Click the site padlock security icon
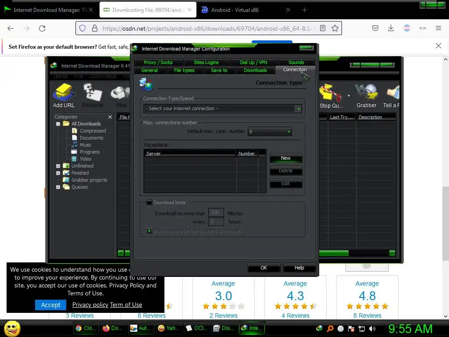Viewport: 449px width, 337px height. click(95, 28)
